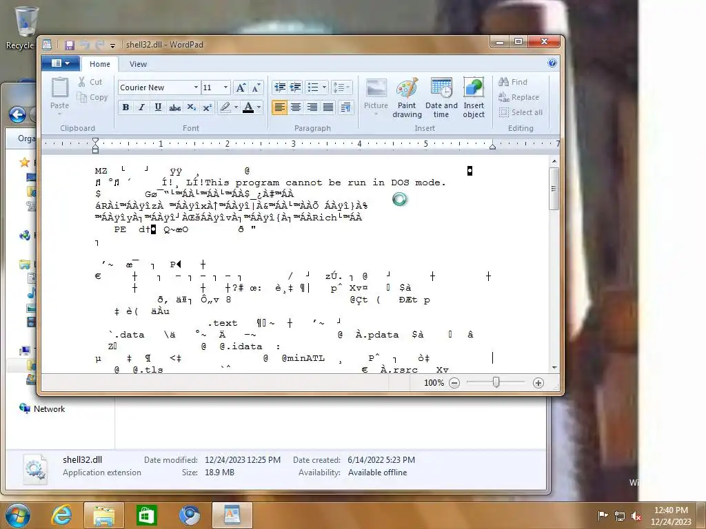The height and width of the screenshot is (529, 706).
Task: Click zoom in plus button
Action: [538, 383]
